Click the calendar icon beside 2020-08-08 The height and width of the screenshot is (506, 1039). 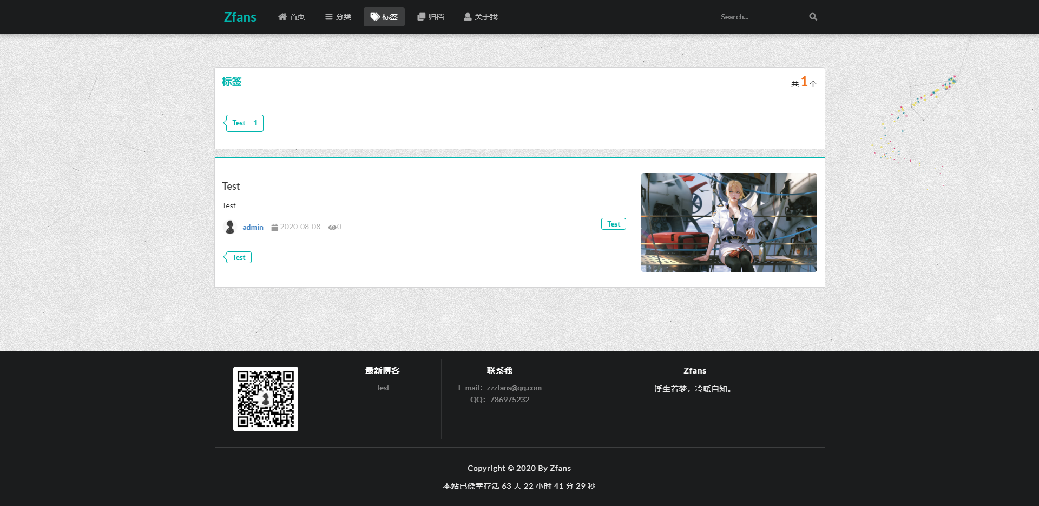tap(274, 228)
